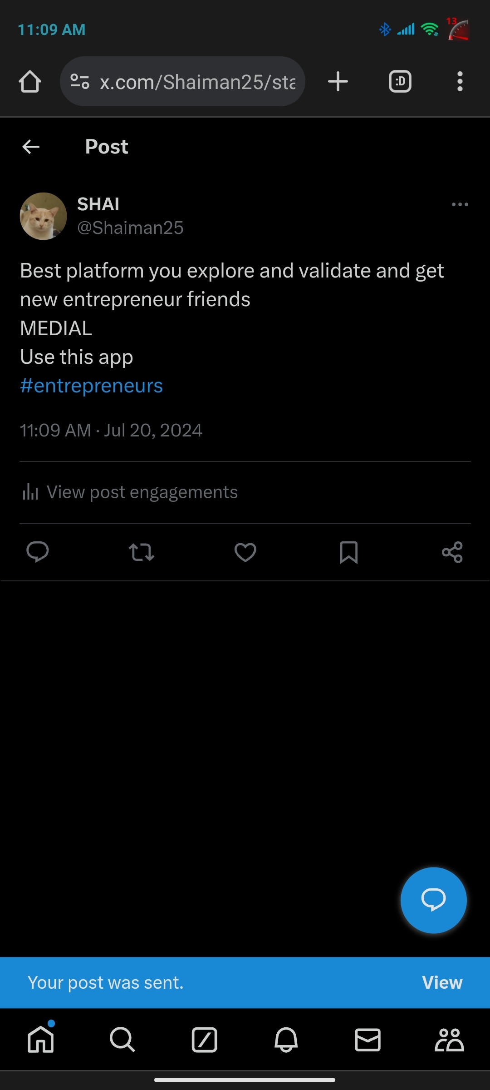Open the browser three-dot overflow menu
Viewport: 490px width, 1090px height.
(460, 82)
